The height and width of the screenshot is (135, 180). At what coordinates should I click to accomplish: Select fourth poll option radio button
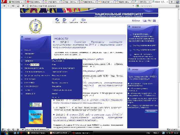click(x=129, y=98)
